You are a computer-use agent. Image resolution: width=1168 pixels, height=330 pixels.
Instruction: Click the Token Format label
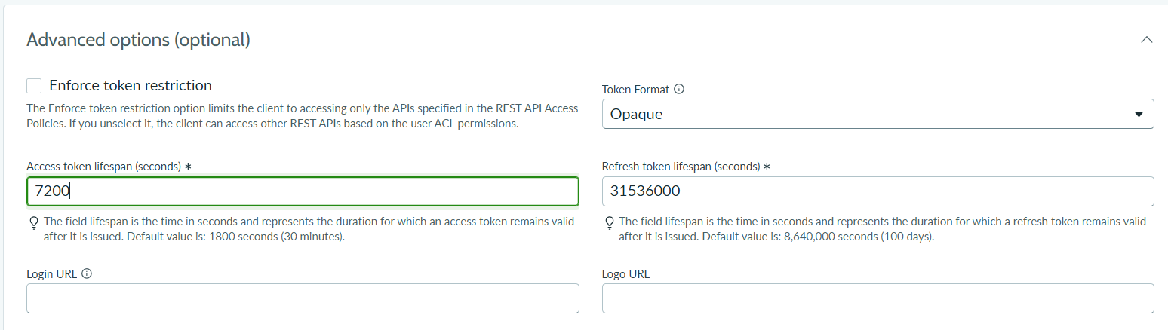[635, 89]
